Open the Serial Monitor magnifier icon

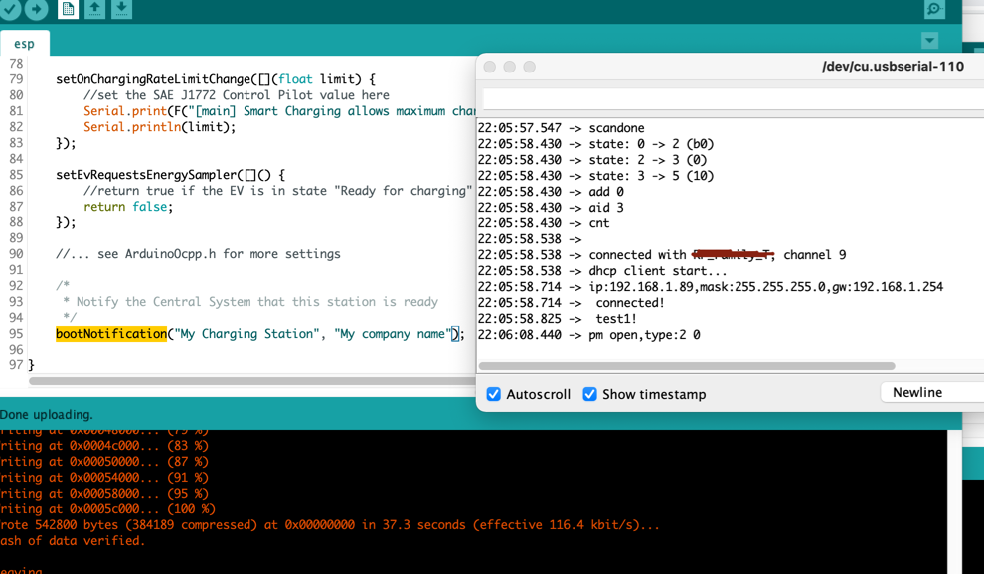pos(934,9)
